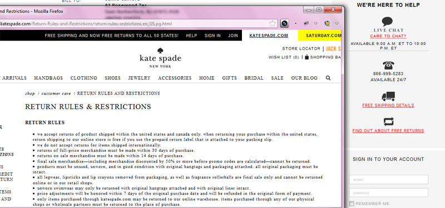Screen dimensions: 445x208
Task: Click SIGN IN in the black top bar
Action: [x=212, y=36]
